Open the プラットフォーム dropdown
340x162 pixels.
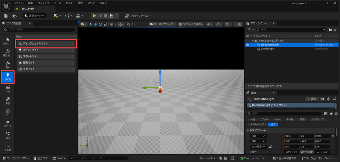[138, 16]
